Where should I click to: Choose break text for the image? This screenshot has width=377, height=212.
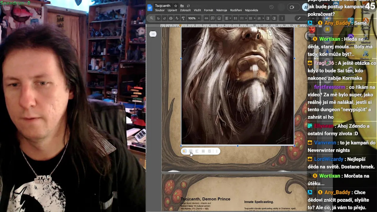pos(197,151)
